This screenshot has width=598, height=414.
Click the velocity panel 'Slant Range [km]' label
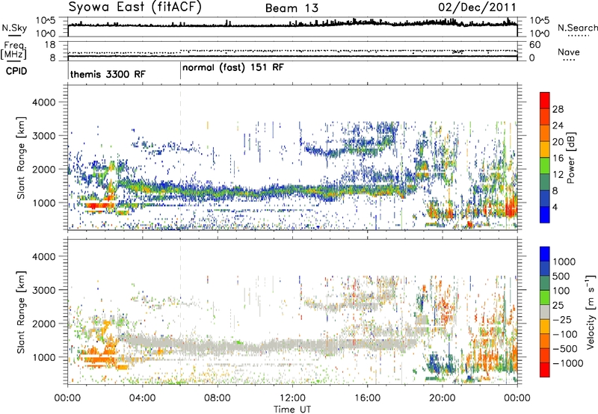21,312
